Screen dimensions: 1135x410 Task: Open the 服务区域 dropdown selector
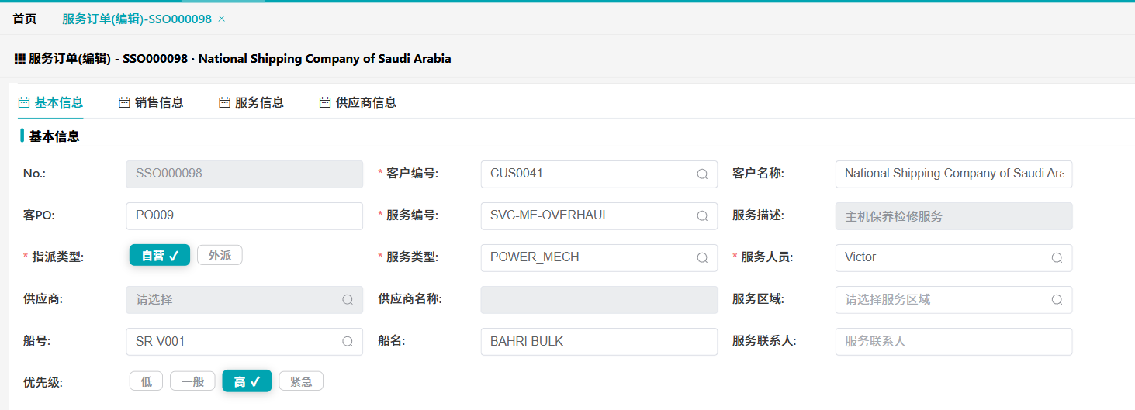(953, 300)
